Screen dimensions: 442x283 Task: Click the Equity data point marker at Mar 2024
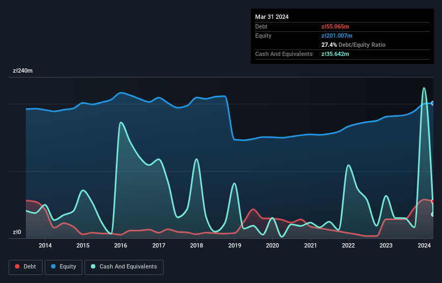pos(433,103)
